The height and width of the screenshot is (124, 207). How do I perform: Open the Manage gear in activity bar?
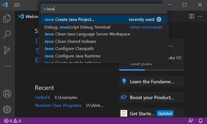(x=7, y=110)
